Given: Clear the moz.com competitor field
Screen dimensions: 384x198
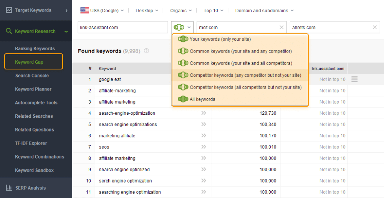Looking at the screenshot, I should 281,27.
